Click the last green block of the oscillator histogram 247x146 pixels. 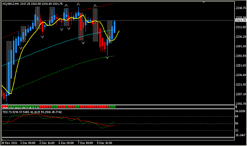tap(114, 107)
